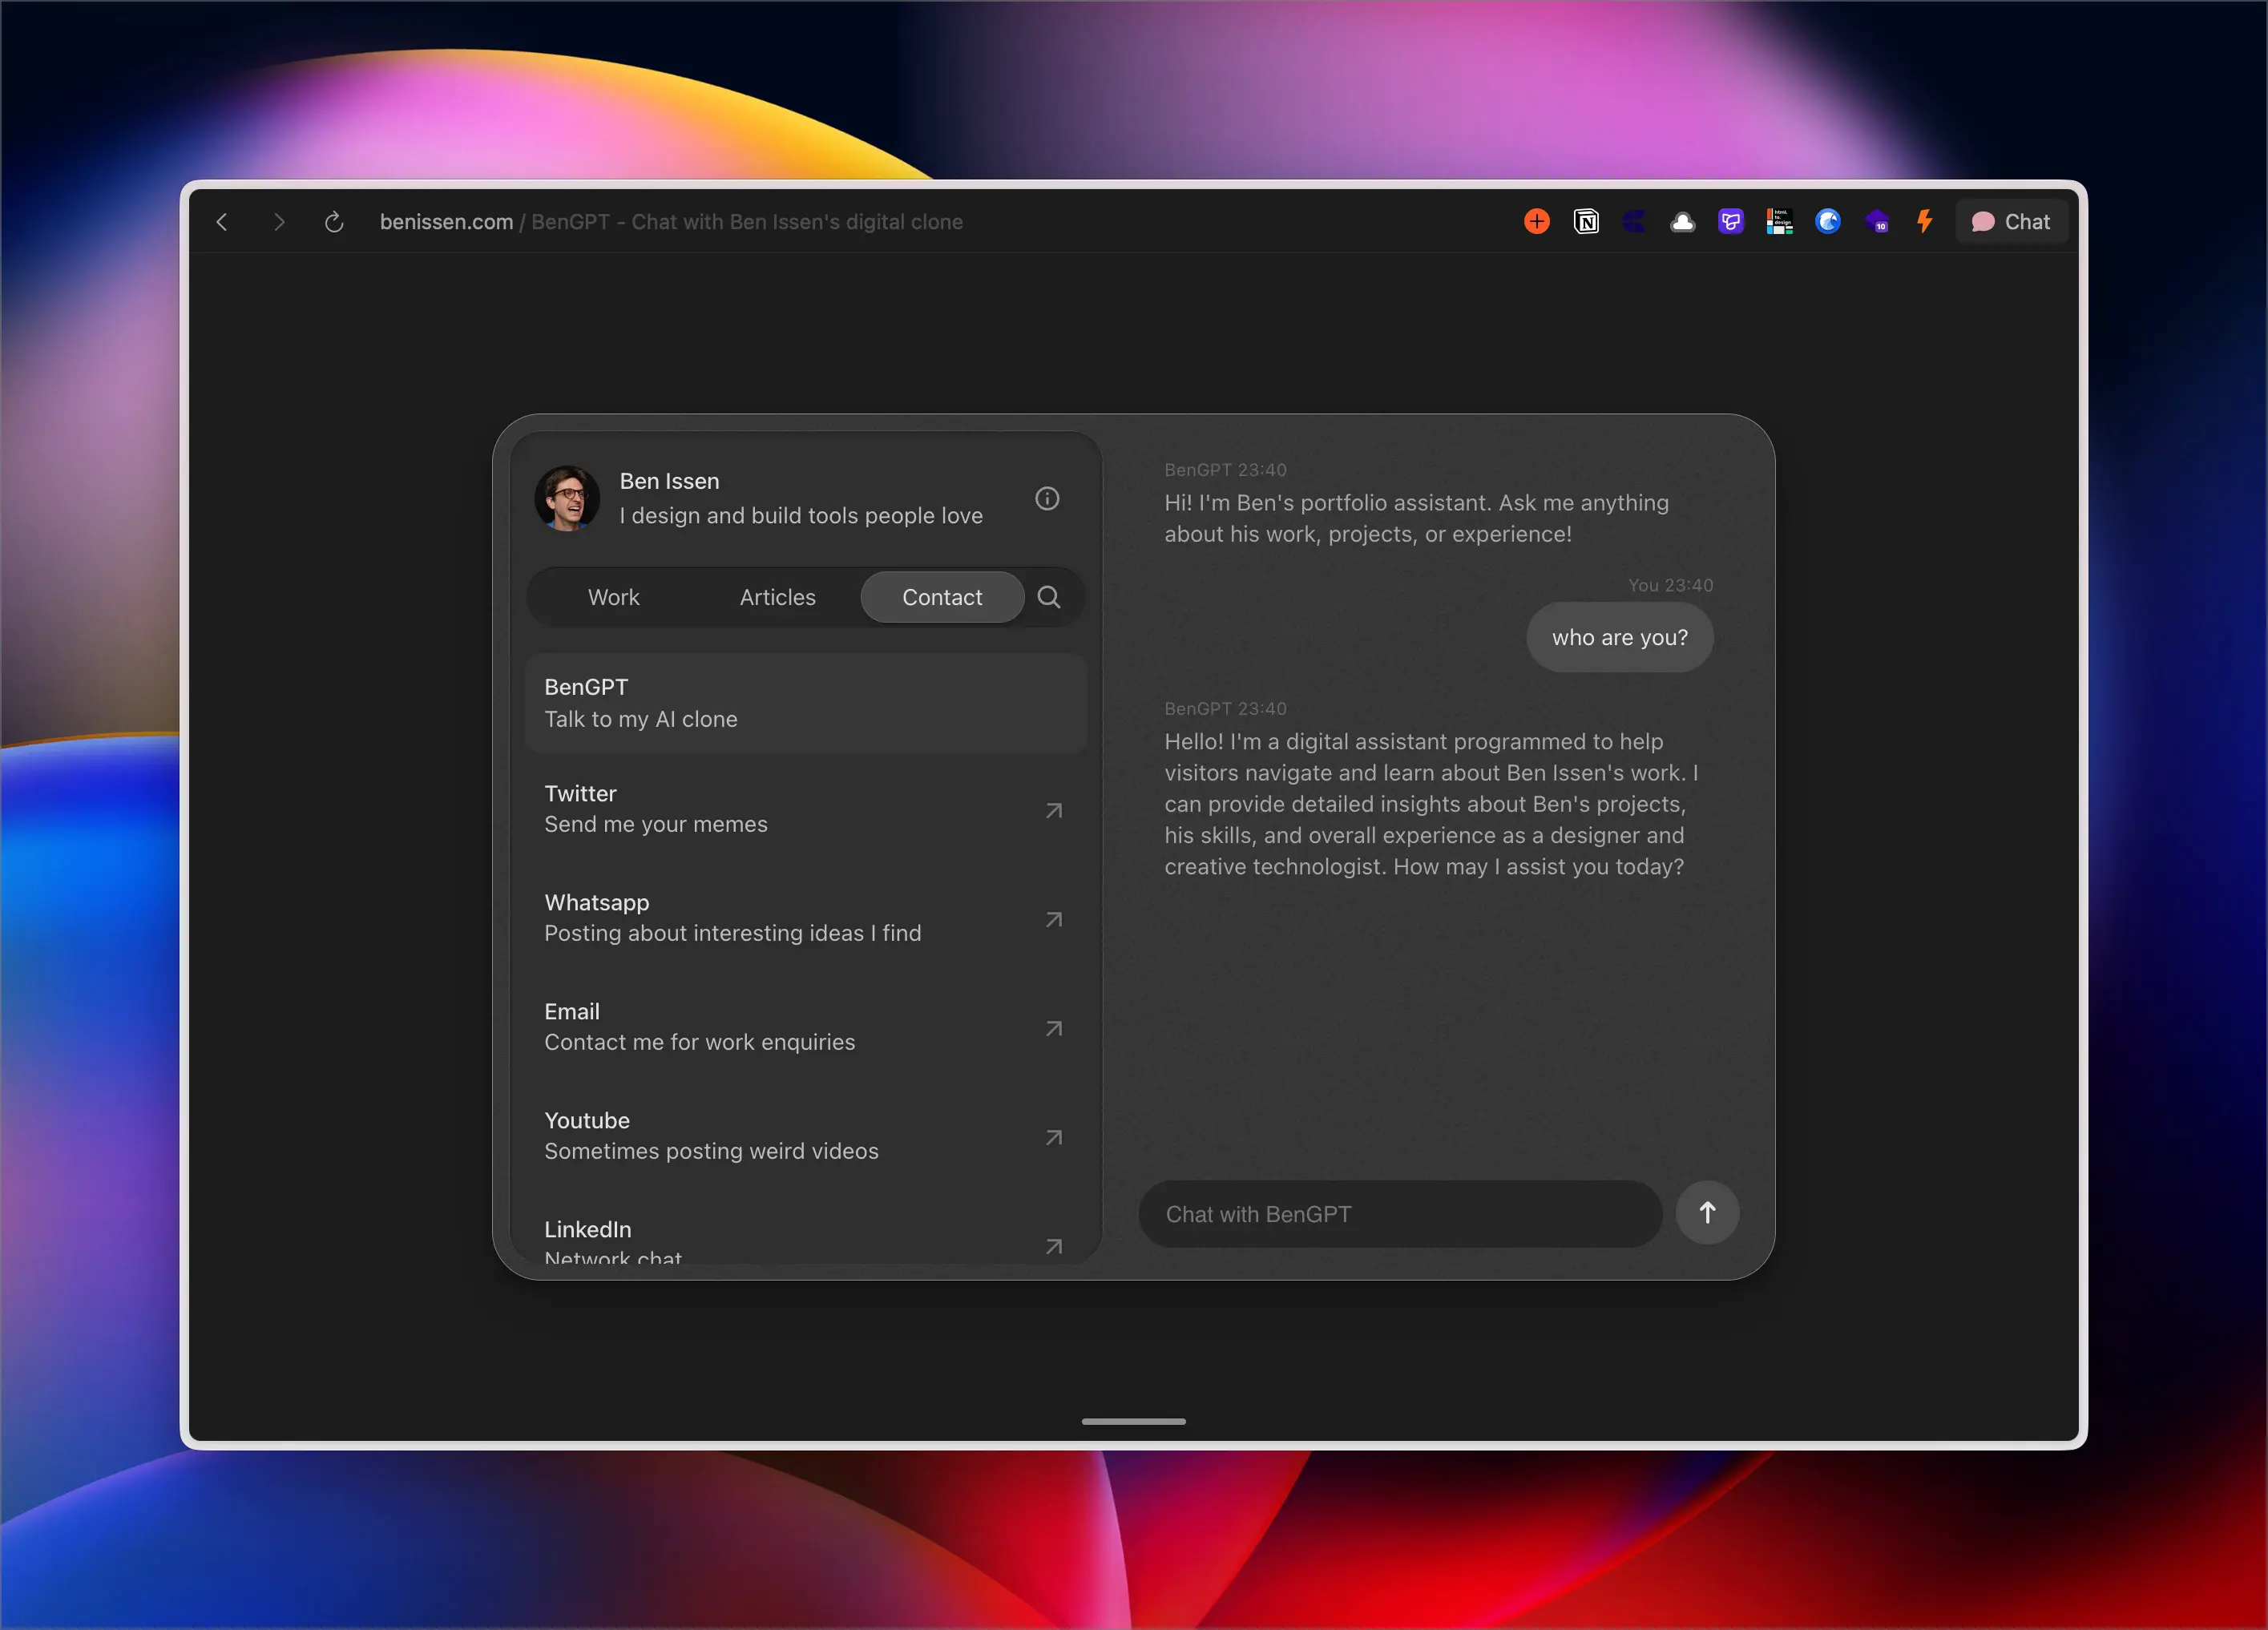
Task: Send message with the up arrow button
Action: (1707, 1213)
